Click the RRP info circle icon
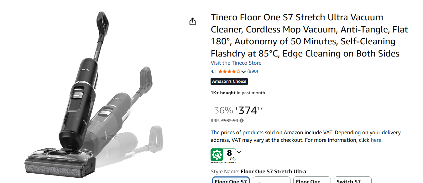This screenshot has height=183, width=423. pos(242,121)
